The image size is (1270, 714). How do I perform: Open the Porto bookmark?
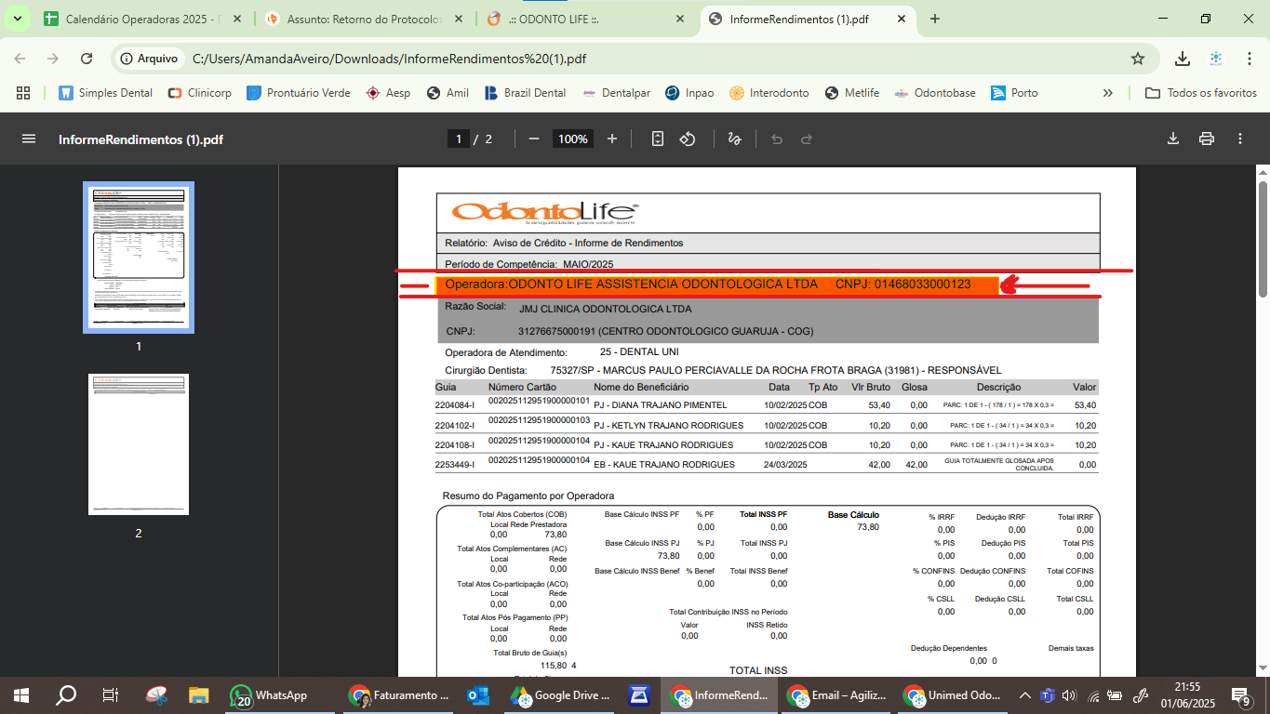click(x=1014, y=93)
